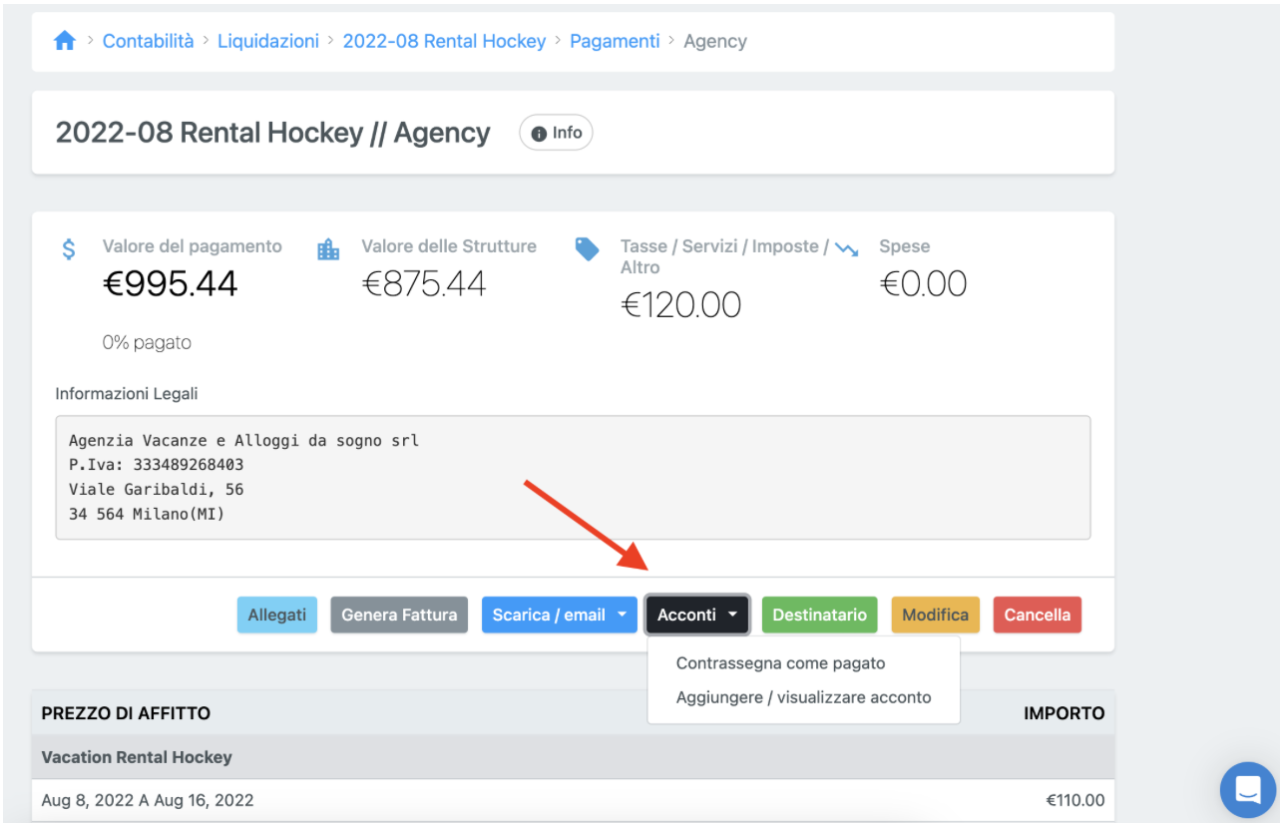
Task: Open the chat support bubble icon
Action: pyautogui.click(x=1248, y=790)
